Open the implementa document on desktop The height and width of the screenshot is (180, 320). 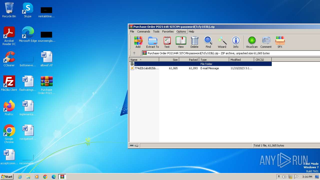point(28,108)
